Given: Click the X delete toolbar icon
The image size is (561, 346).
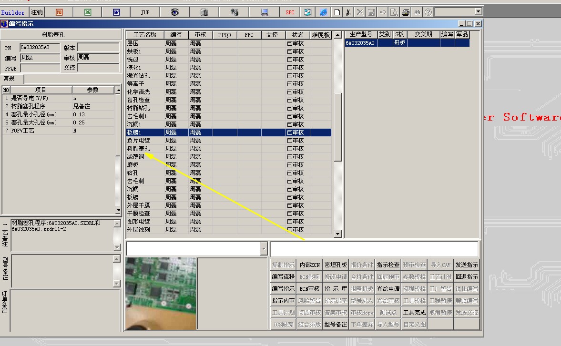Looking at the screenshot, I should point(360,12).
